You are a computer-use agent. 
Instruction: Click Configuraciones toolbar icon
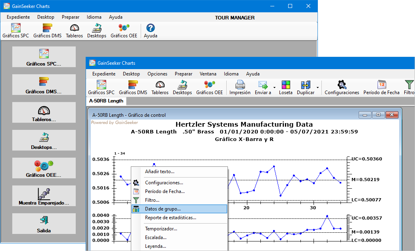coord(342,85)
